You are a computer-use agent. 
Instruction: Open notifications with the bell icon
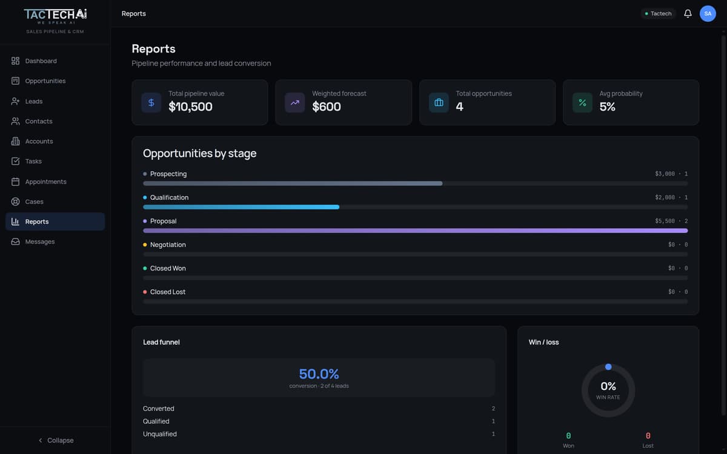[688, 13]
